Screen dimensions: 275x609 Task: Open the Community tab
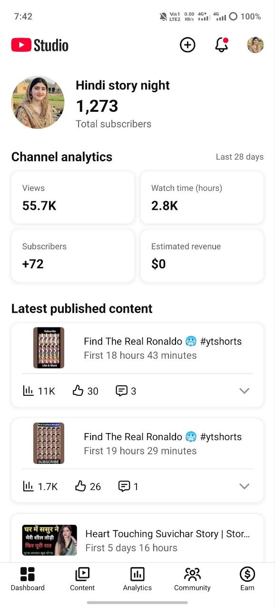[192, 579]
